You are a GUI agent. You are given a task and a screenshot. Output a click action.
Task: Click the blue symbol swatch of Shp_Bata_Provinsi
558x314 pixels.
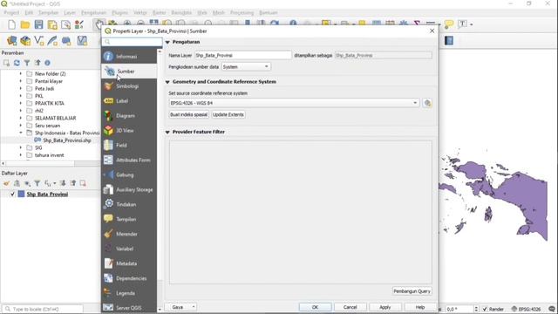click(x=21, y=194)
